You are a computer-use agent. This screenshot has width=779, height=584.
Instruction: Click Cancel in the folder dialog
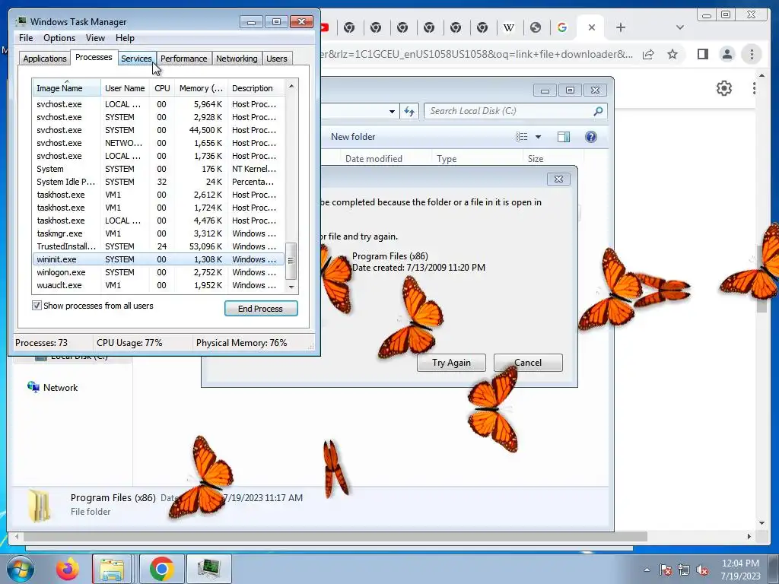[528, 363]
